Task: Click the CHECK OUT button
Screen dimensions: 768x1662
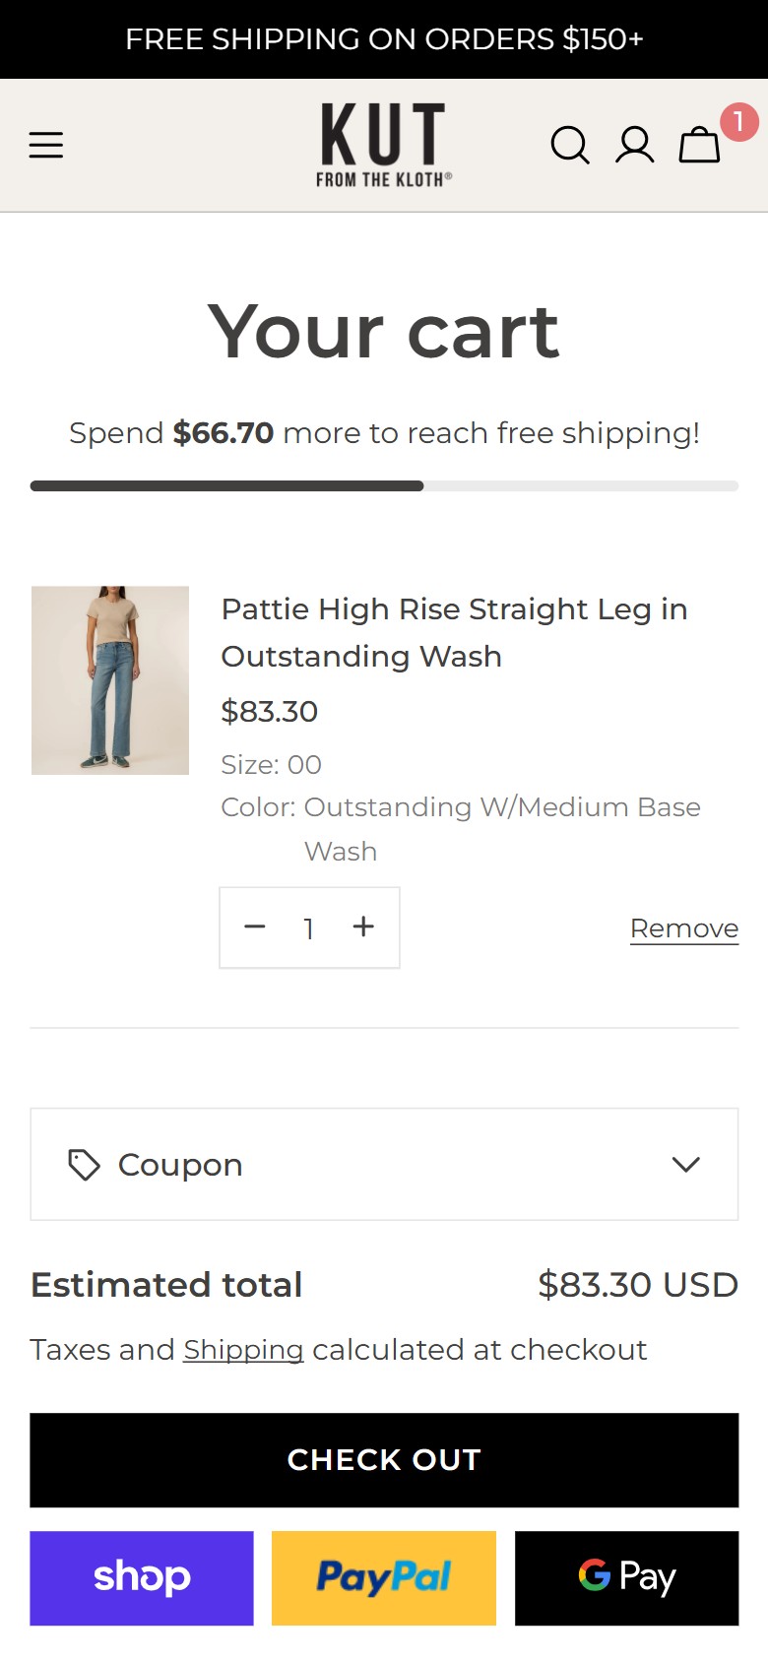Action: tap(384, 1460)
